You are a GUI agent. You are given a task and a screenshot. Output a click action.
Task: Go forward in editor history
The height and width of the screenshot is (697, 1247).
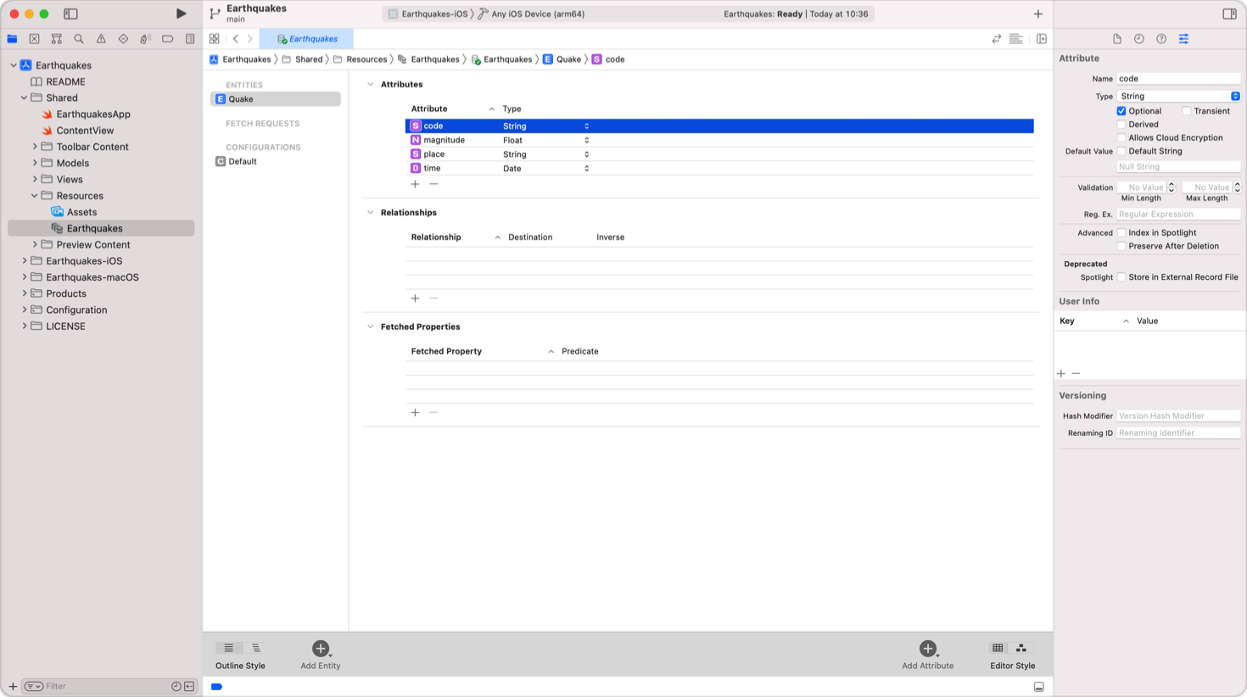(250, 39)
